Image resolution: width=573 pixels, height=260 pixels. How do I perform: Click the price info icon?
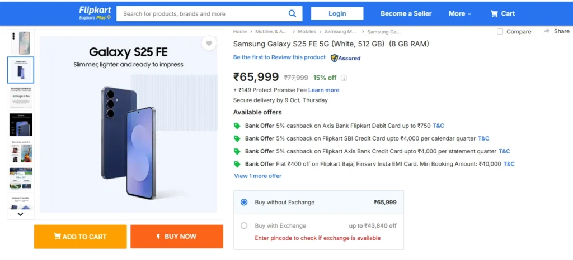[344, 78]
